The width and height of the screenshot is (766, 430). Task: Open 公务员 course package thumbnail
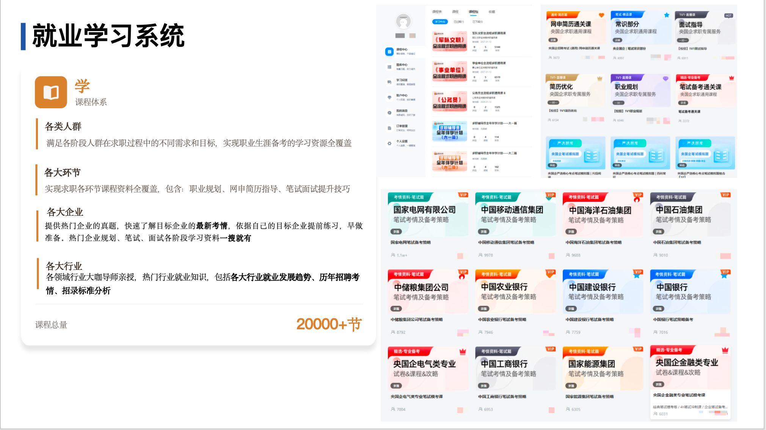[450, 101]
